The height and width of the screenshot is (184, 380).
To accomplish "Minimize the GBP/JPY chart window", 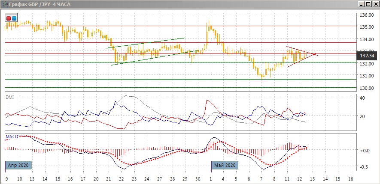I will coord(362,4).
